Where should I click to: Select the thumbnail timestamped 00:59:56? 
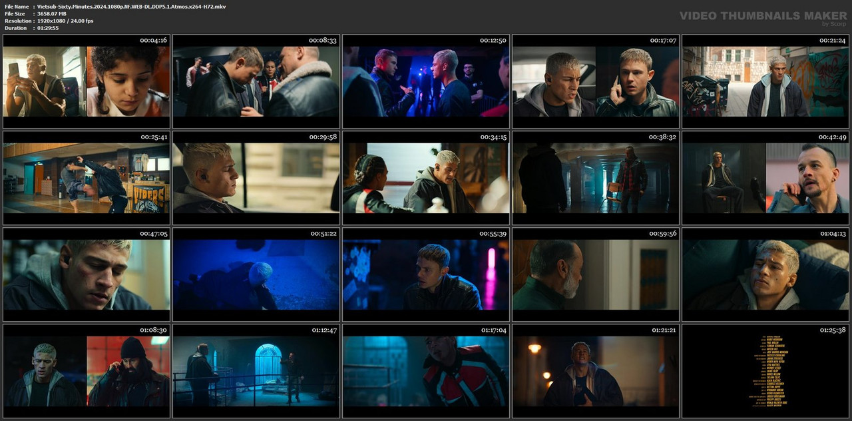pos(596,274)
